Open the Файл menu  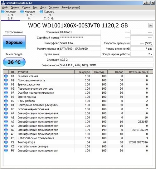[x=5, y=7]
